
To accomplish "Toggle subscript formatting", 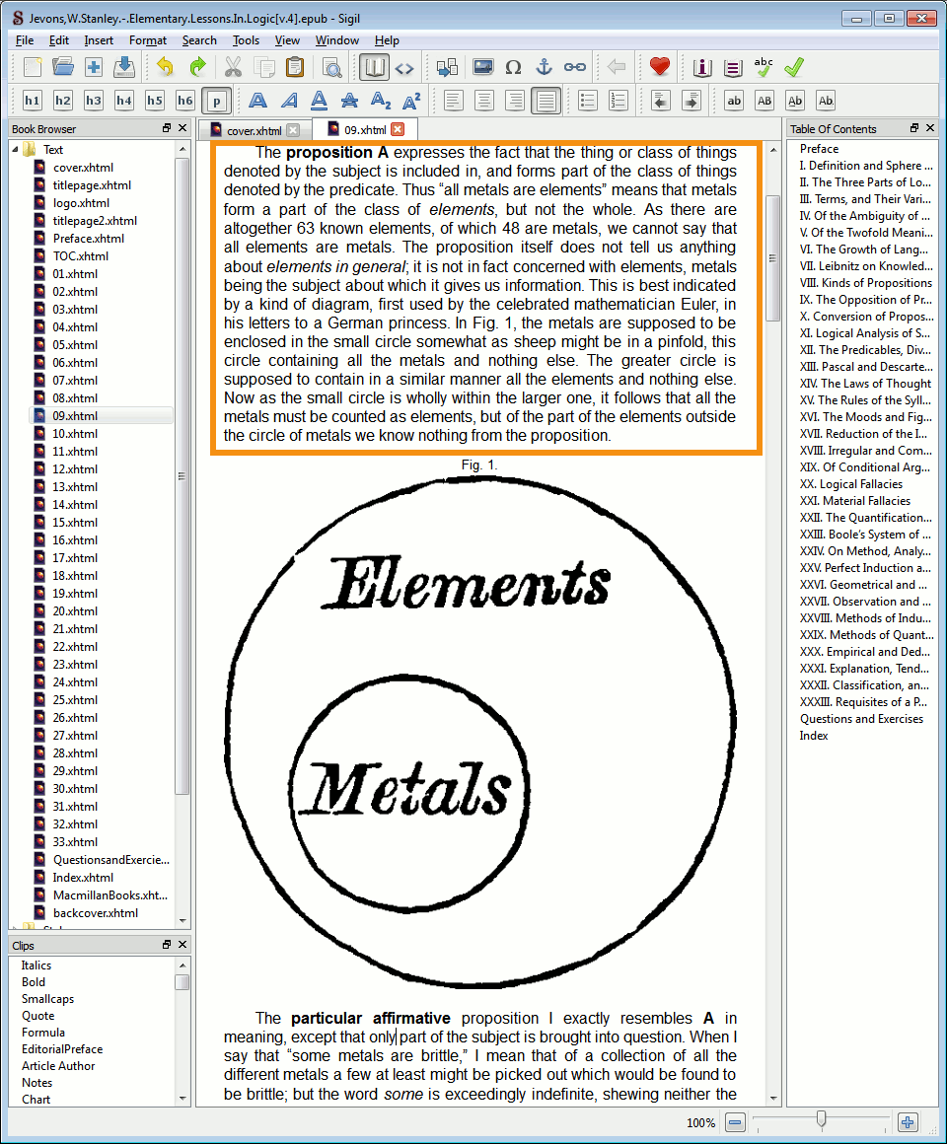I will point(381,101).
